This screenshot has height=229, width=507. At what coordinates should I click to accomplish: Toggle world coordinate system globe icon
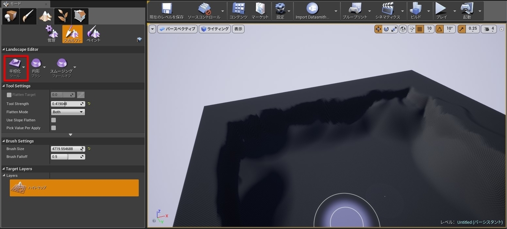403,29
